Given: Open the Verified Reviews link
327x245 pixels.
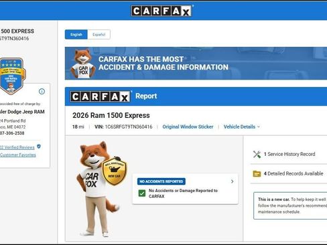Looking at the screenshot, I should 17,147.
